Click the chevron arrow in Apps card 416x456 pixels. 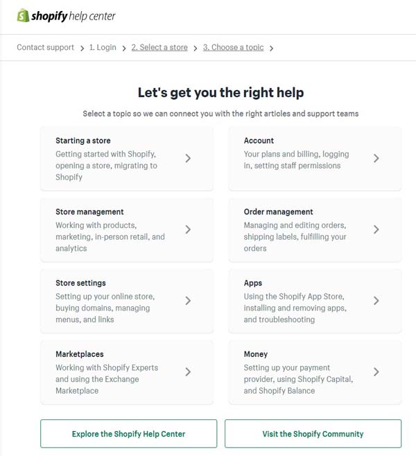pyautogui.click(x=376, y=300)
